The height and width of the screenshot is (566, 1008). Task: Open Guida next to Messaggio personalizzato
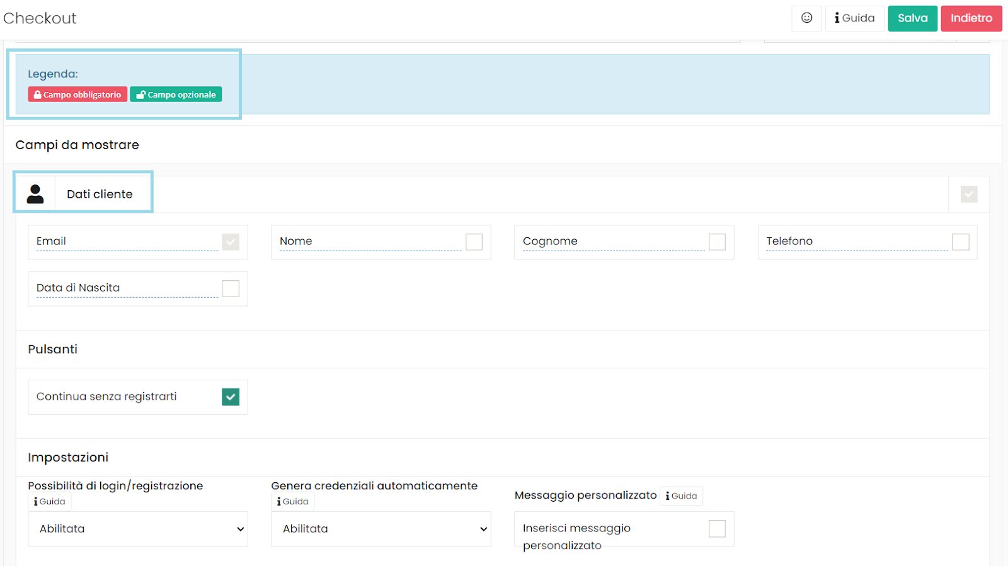(681, 496)
